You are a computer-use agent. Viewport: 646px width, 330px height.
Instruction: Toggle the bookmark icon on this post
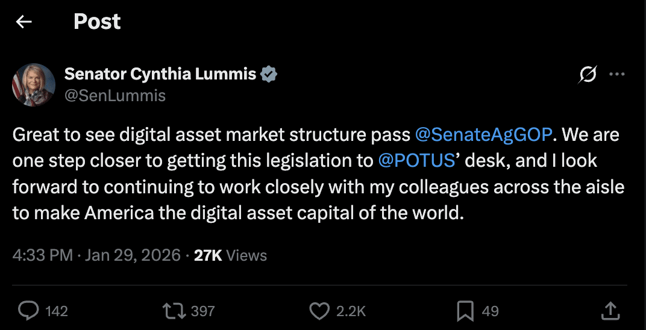465,311
